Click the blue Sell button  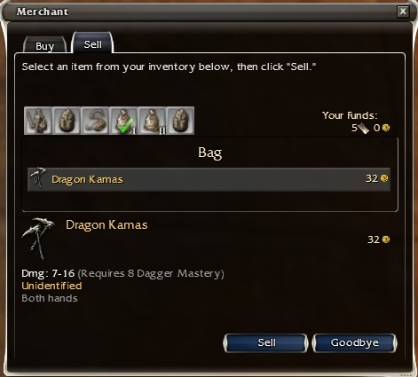point(266,342)
